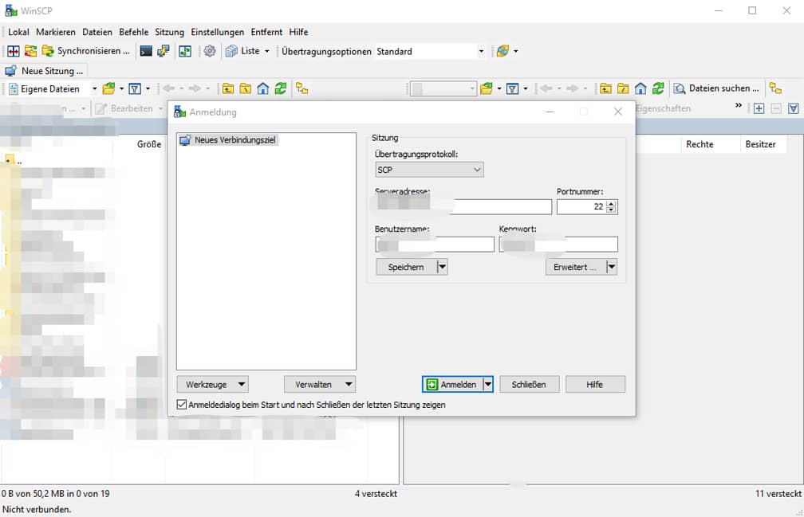The height and width of the screenshot is (517, 804).
Task: Click the Benutzername input field
Action: 435,245
